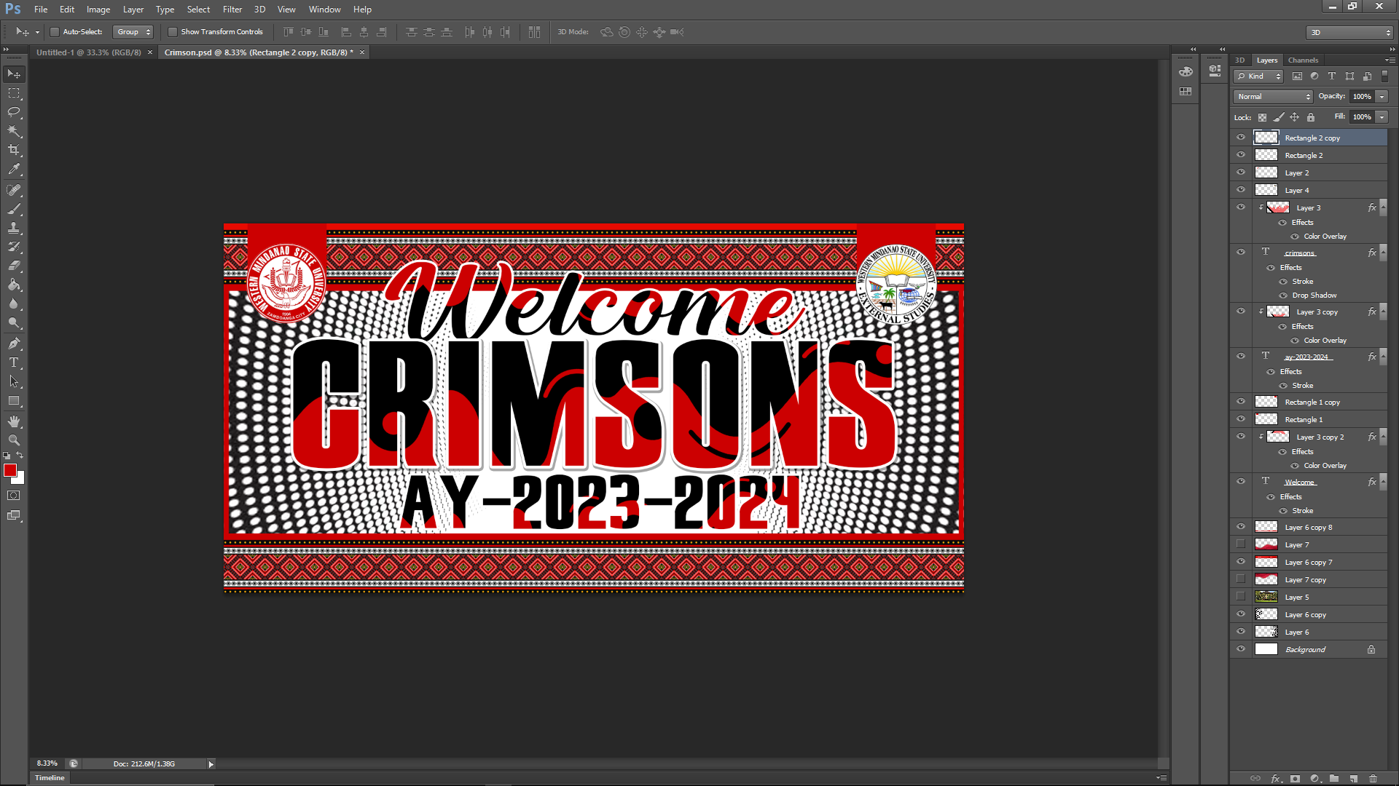Show the hidden Layer 5
This screenshot has width=1399, height=786.
point(1241,597)
